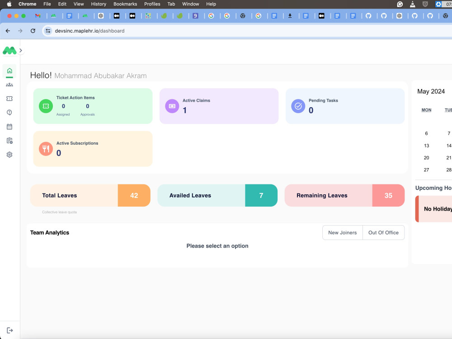Open the Help menu

[211, 4]
